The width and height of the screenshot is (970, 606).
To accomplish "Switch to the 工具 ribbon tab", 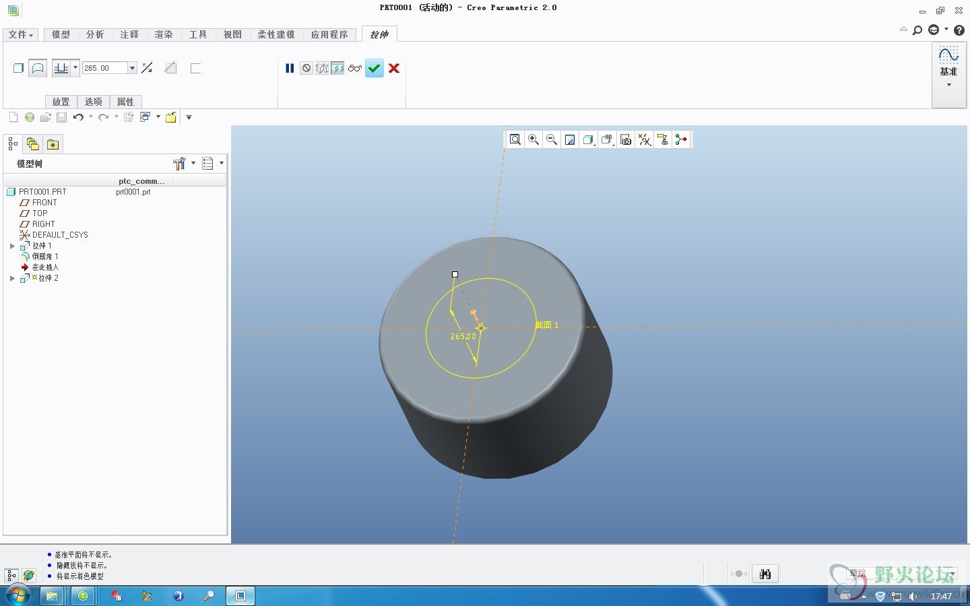I will click(198, 34).
